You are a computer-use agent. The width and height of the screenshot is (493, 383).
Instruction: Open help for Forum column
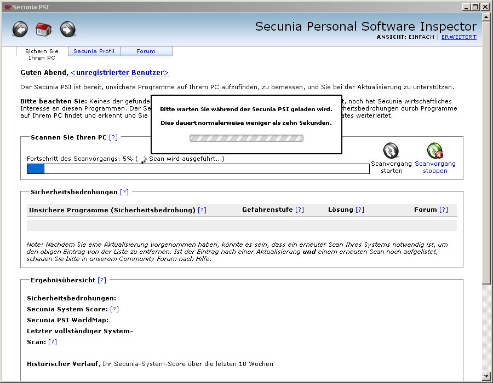[444, 210]
